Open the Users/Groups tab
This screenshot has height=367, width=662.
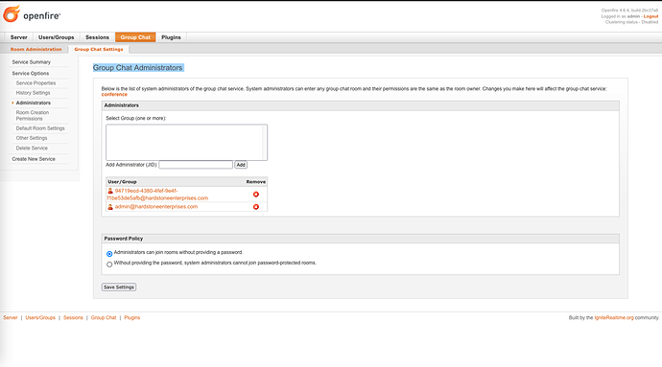click(x=57, y=37)
